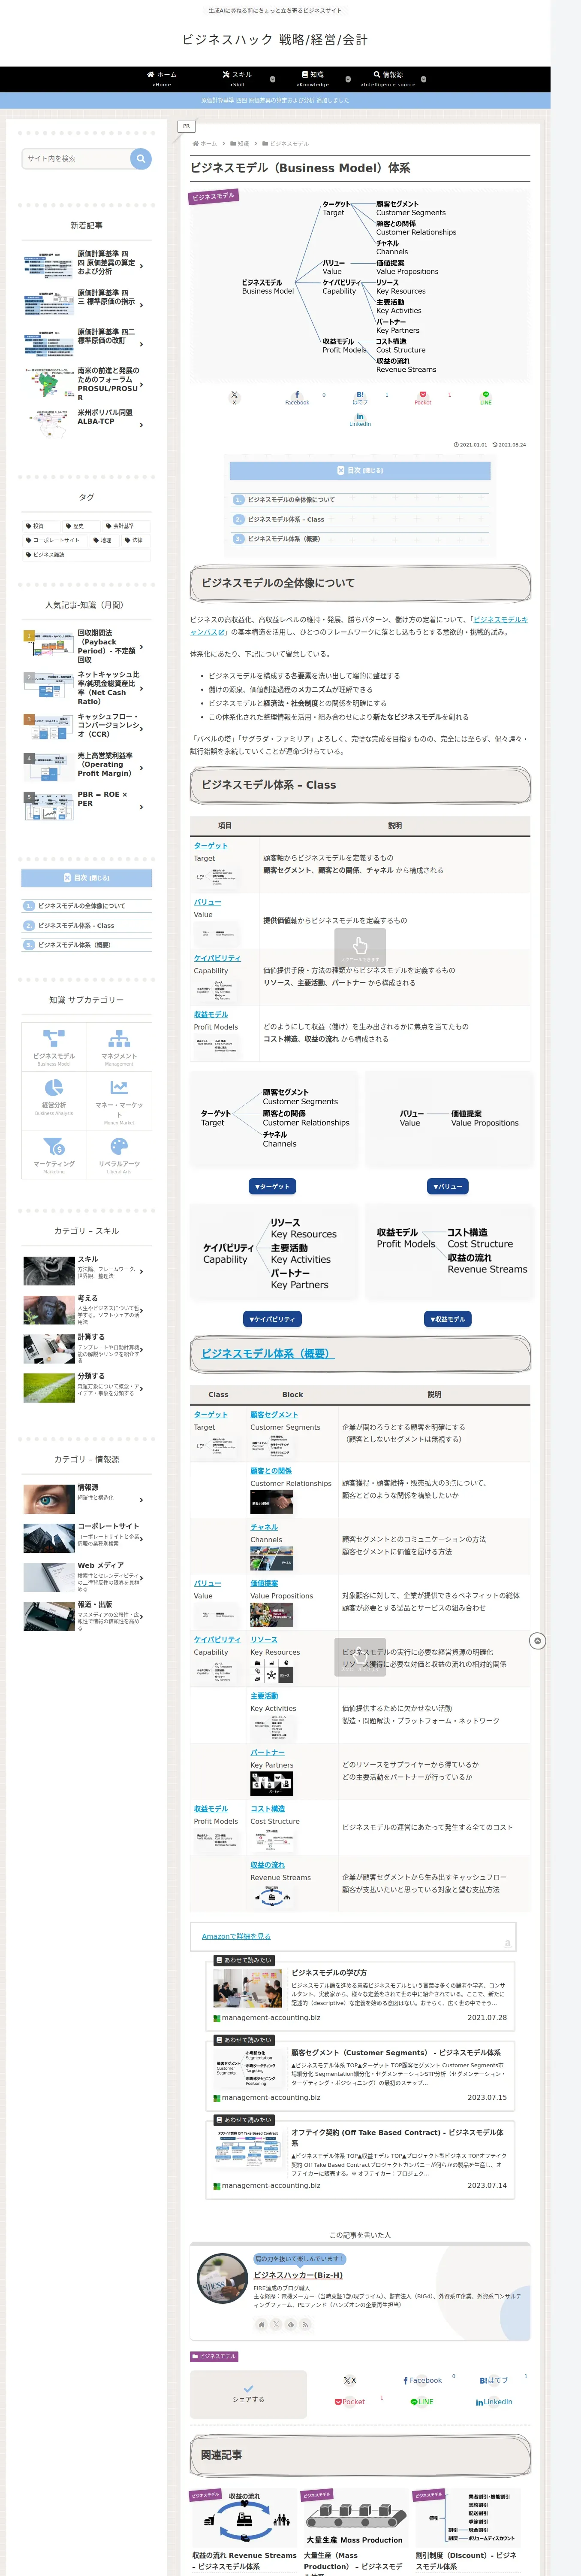Collapse the article 目次 table of contents

point(360,470)
